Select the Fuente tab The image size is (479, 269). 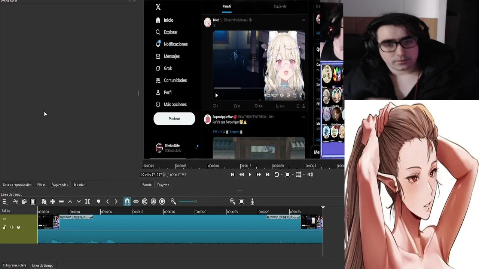point(147,185)
